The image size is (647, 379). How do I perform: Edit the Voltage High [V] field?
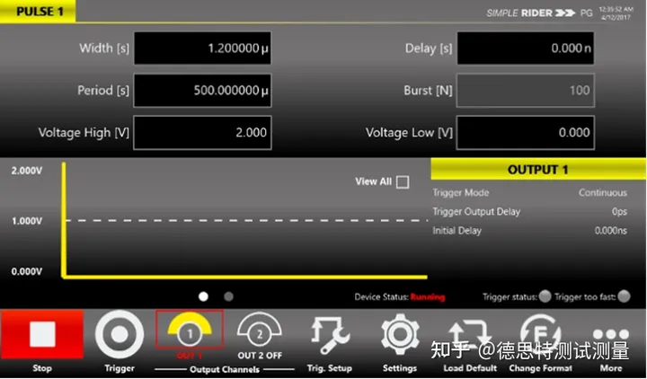click(x=202, y=132)
